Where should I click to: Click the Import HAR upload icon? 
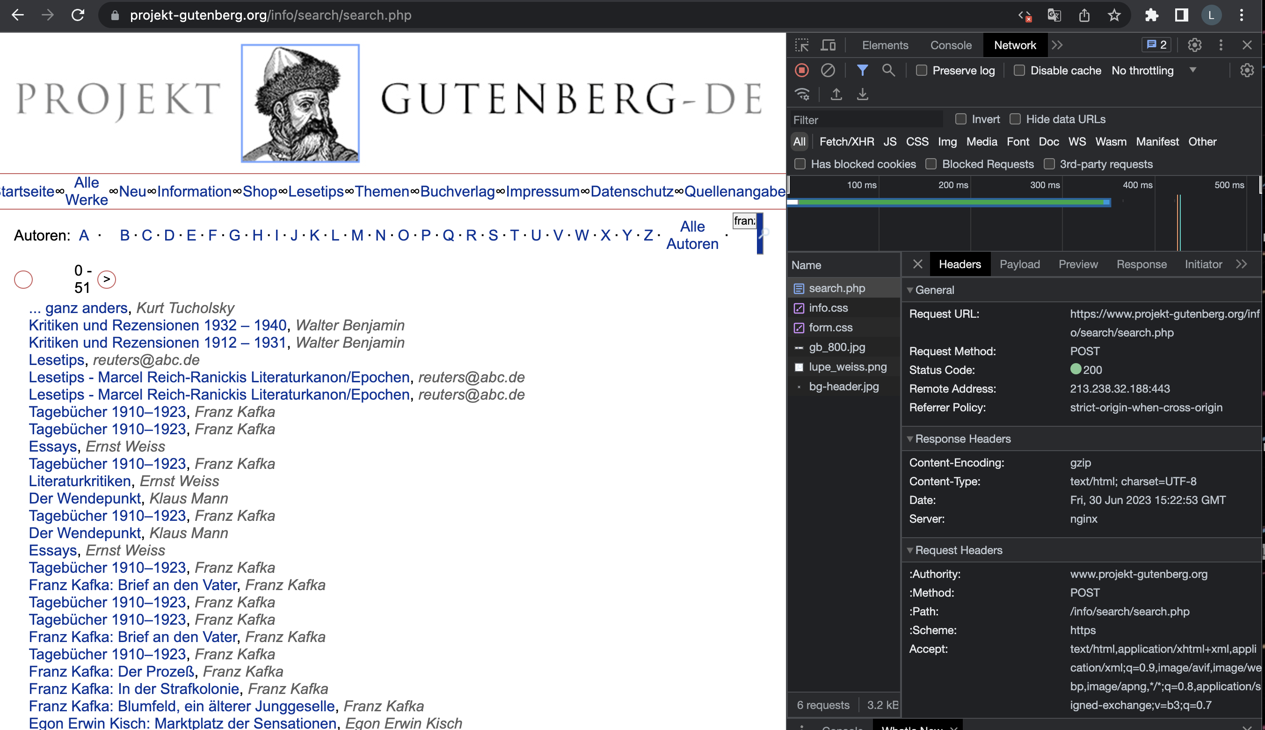(836, 94)
